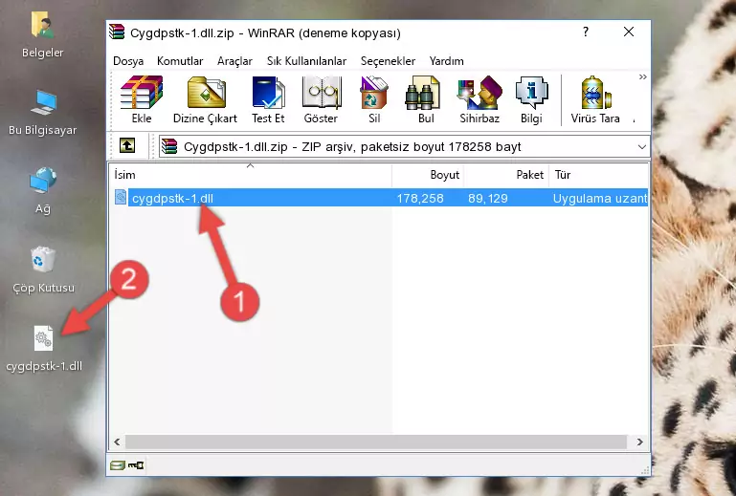
Task: Expand hidden toolbar items chevron
Action: click(642, 76)
